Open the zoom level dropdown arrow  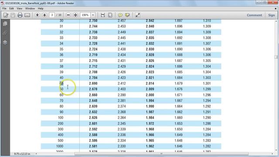[93, 15]
